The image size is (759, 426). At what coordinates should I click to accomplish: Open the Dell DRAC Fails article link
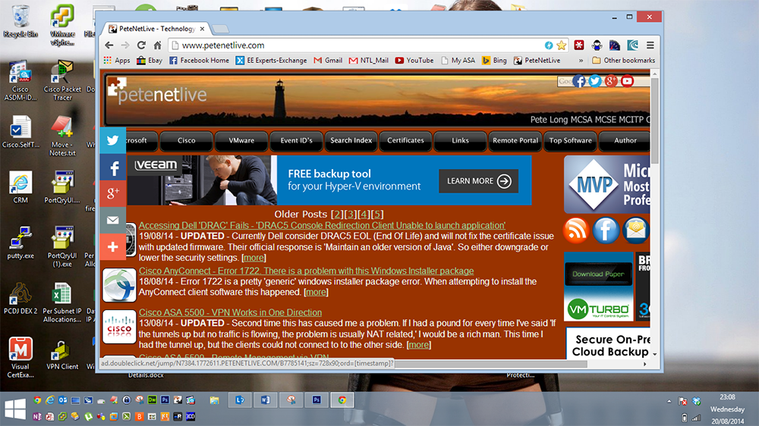pyautogui.click(x=322, y=225)
